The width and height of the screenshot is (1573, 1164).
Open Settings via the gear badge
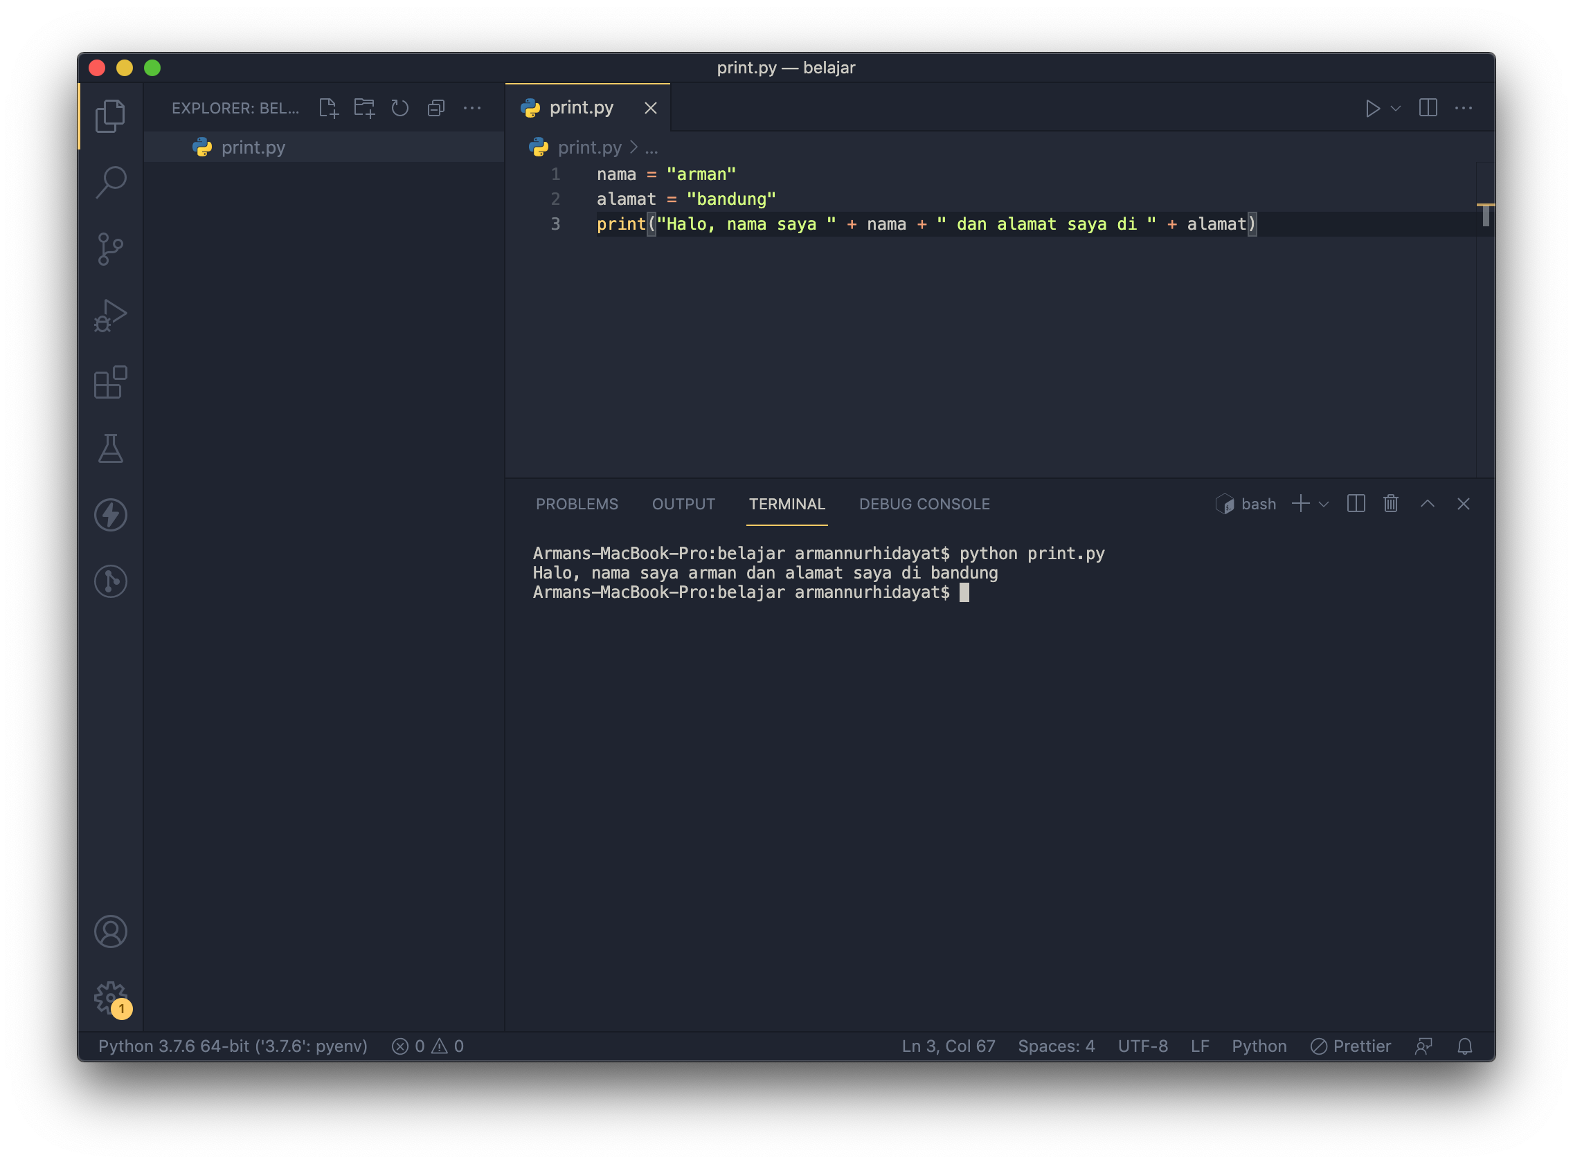click(111, 998)
